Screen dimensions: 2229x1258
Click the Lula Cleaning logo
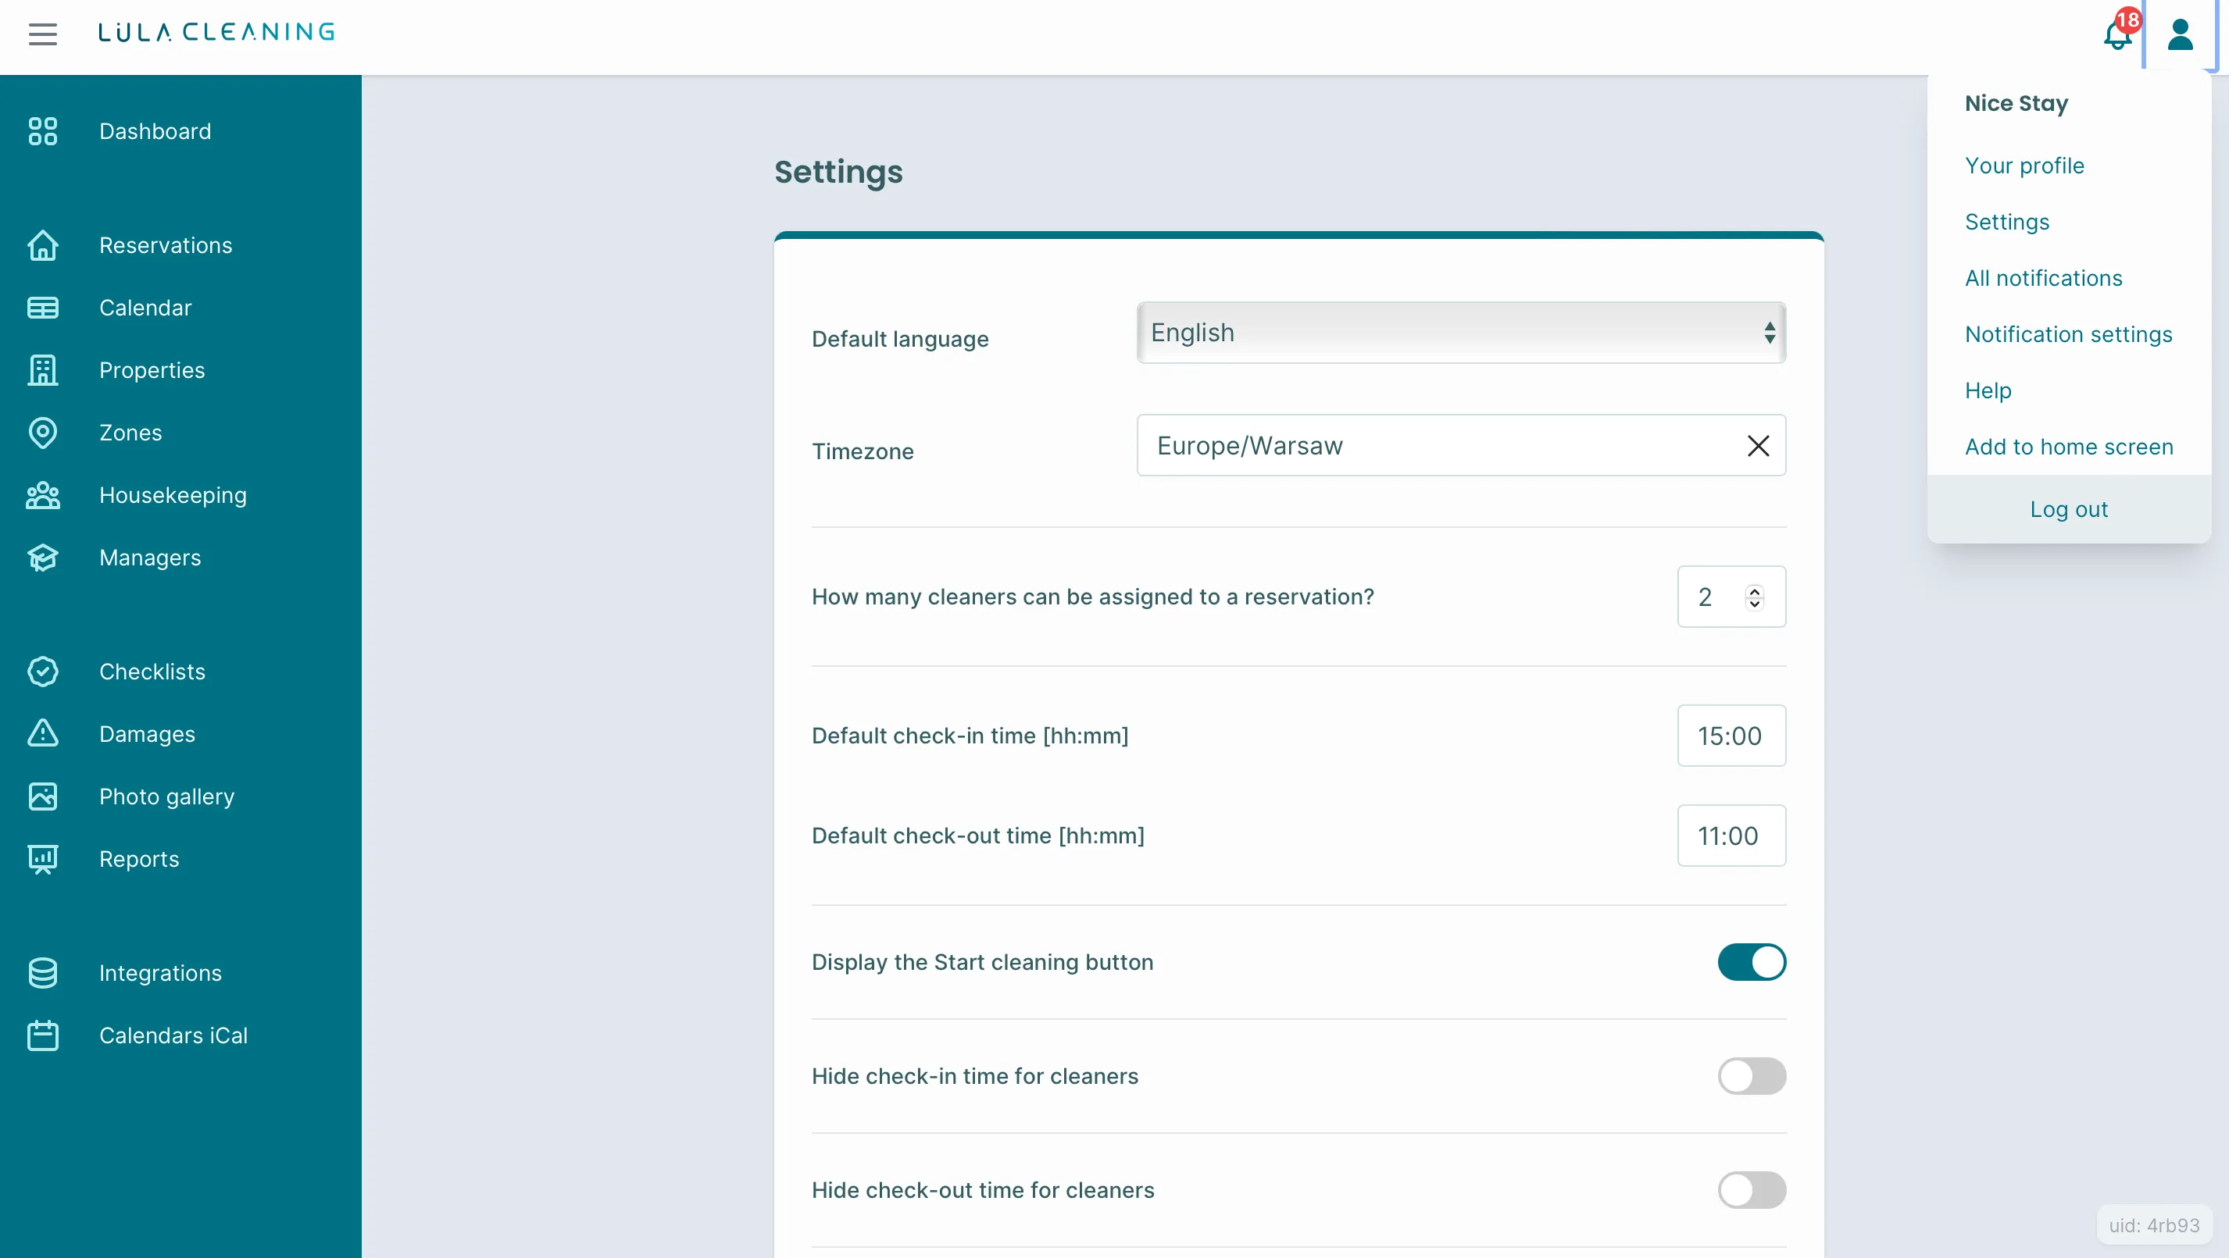(x=216, y=32)
